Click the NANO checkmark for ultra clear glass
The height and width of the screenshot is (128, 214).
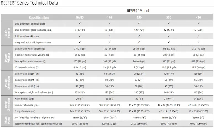(x=80, y=24)
